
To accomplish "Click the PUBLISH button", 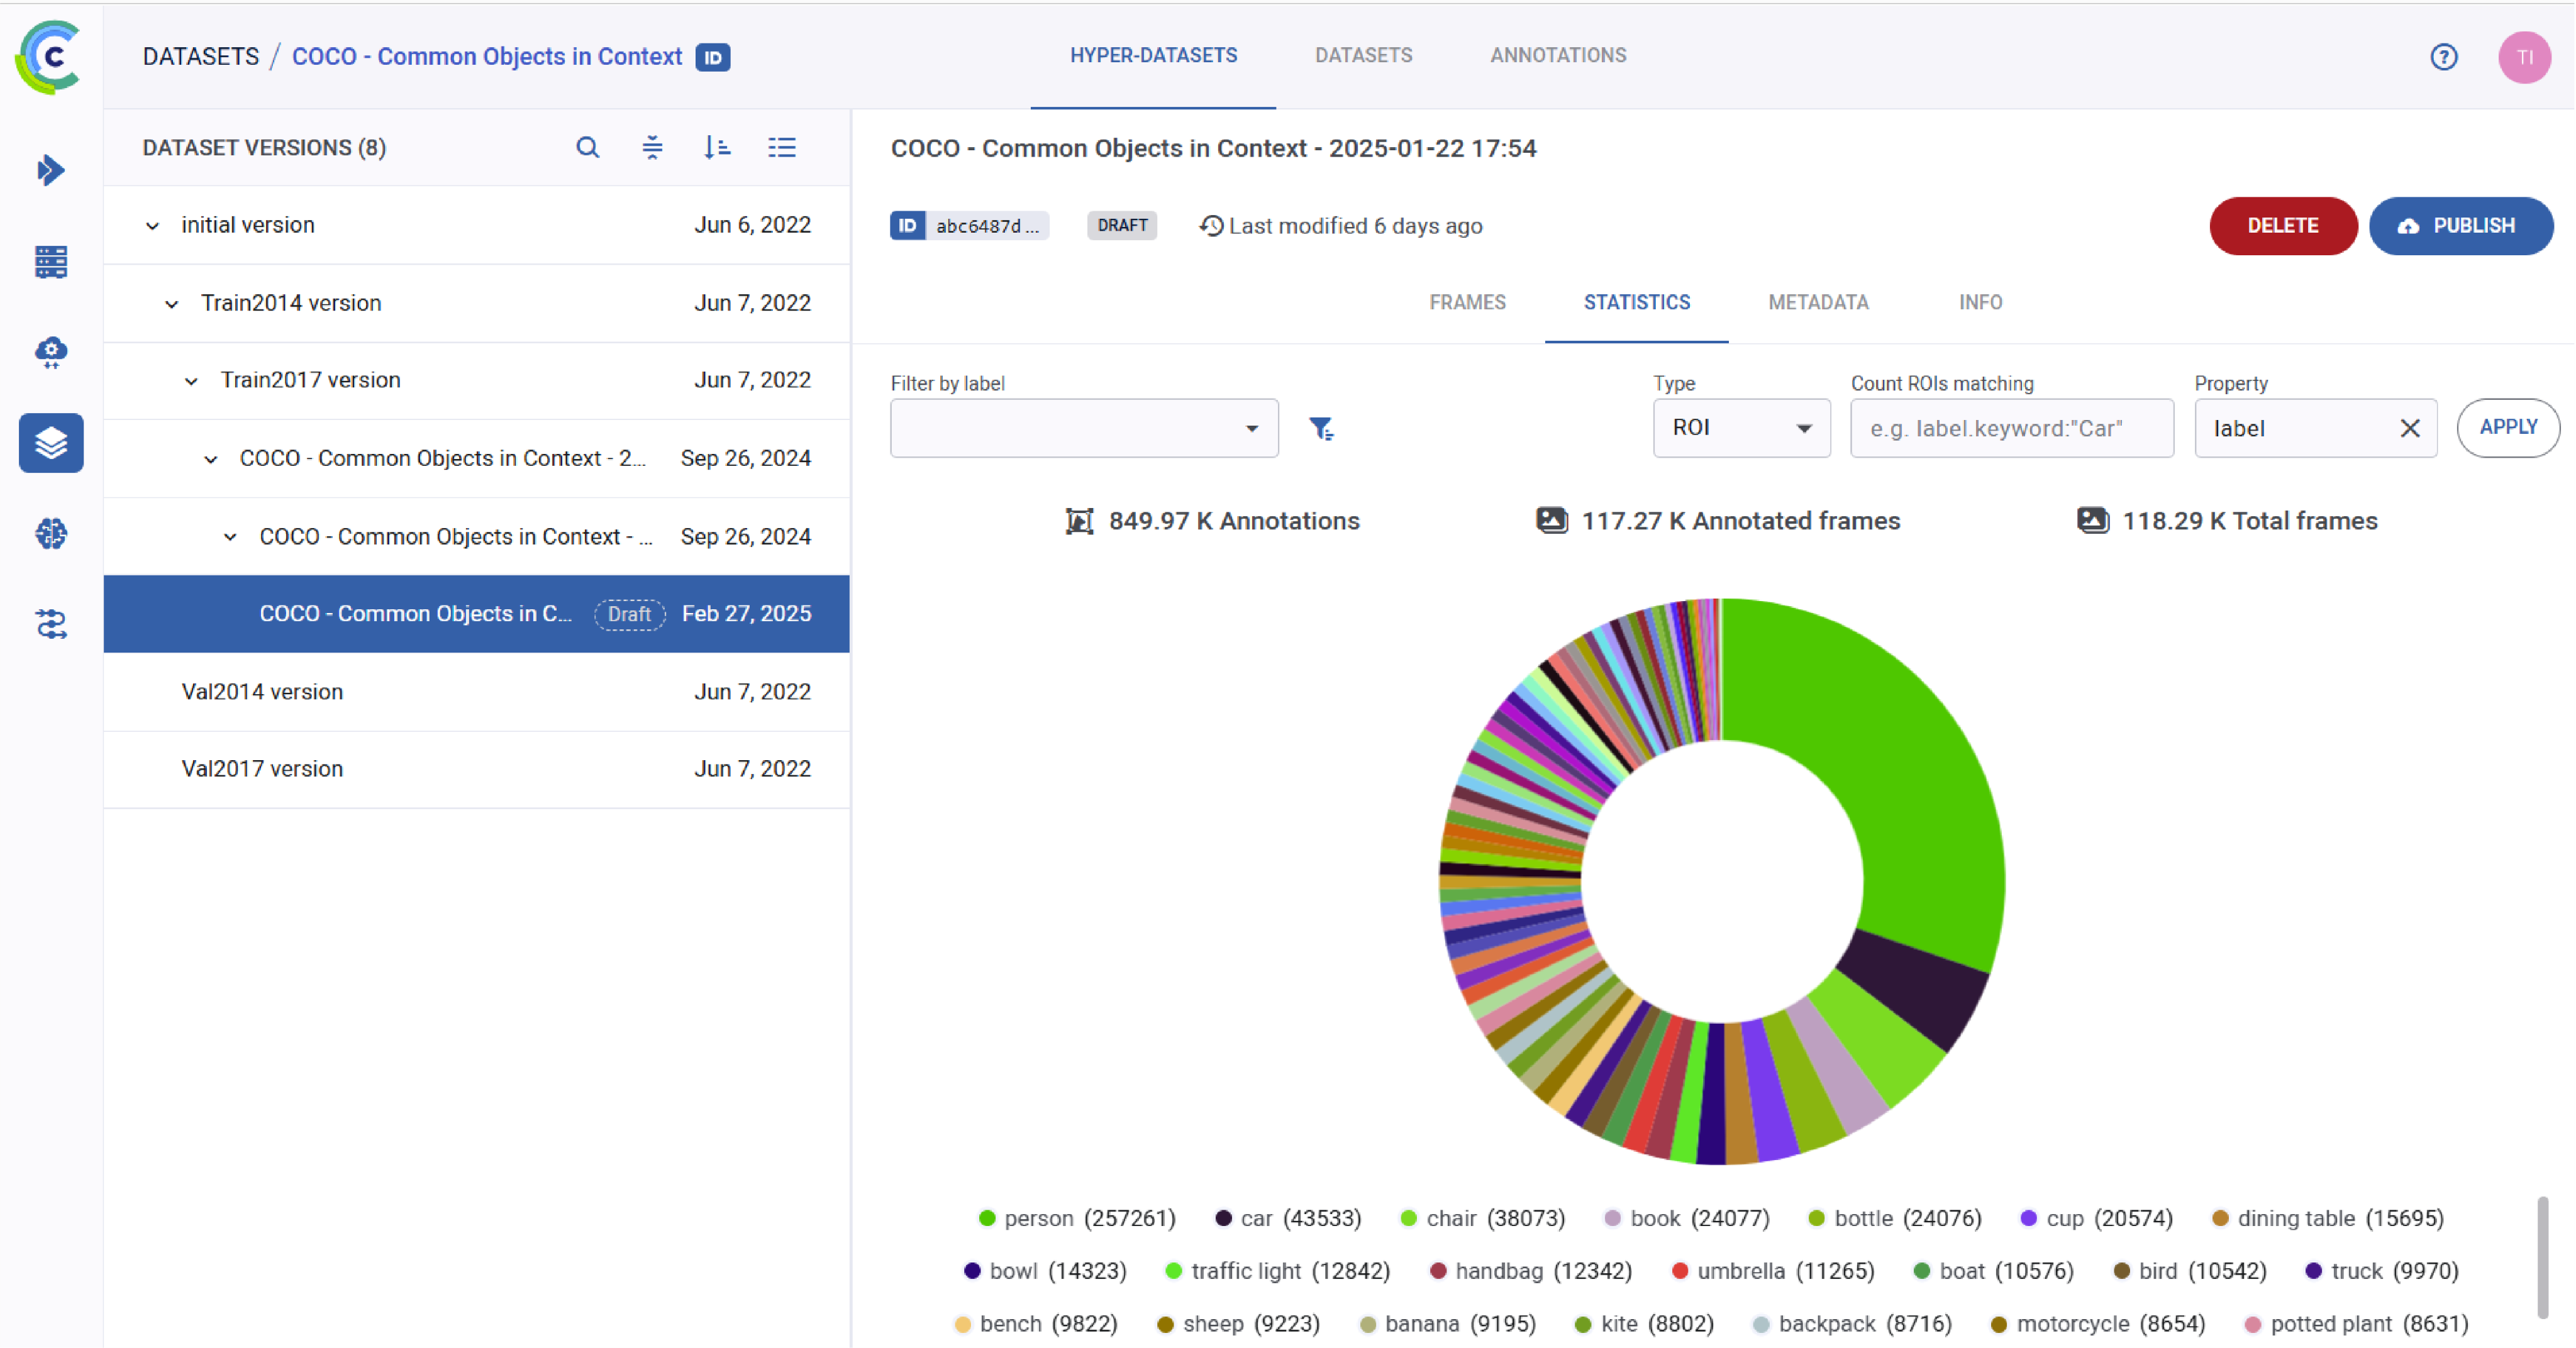I will (x=2460, y=226).
